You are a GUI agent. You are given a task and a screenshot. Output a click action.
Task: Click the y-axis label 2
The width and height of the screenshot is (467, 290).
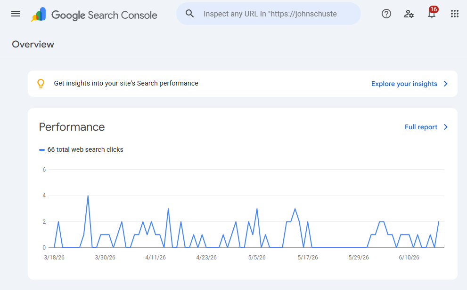coord(44,222)
